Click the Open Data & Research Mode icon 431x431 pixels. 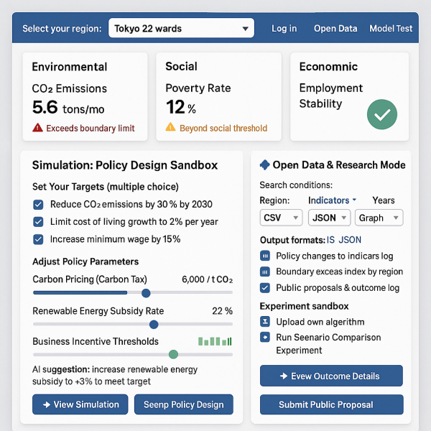click(264, 164)
